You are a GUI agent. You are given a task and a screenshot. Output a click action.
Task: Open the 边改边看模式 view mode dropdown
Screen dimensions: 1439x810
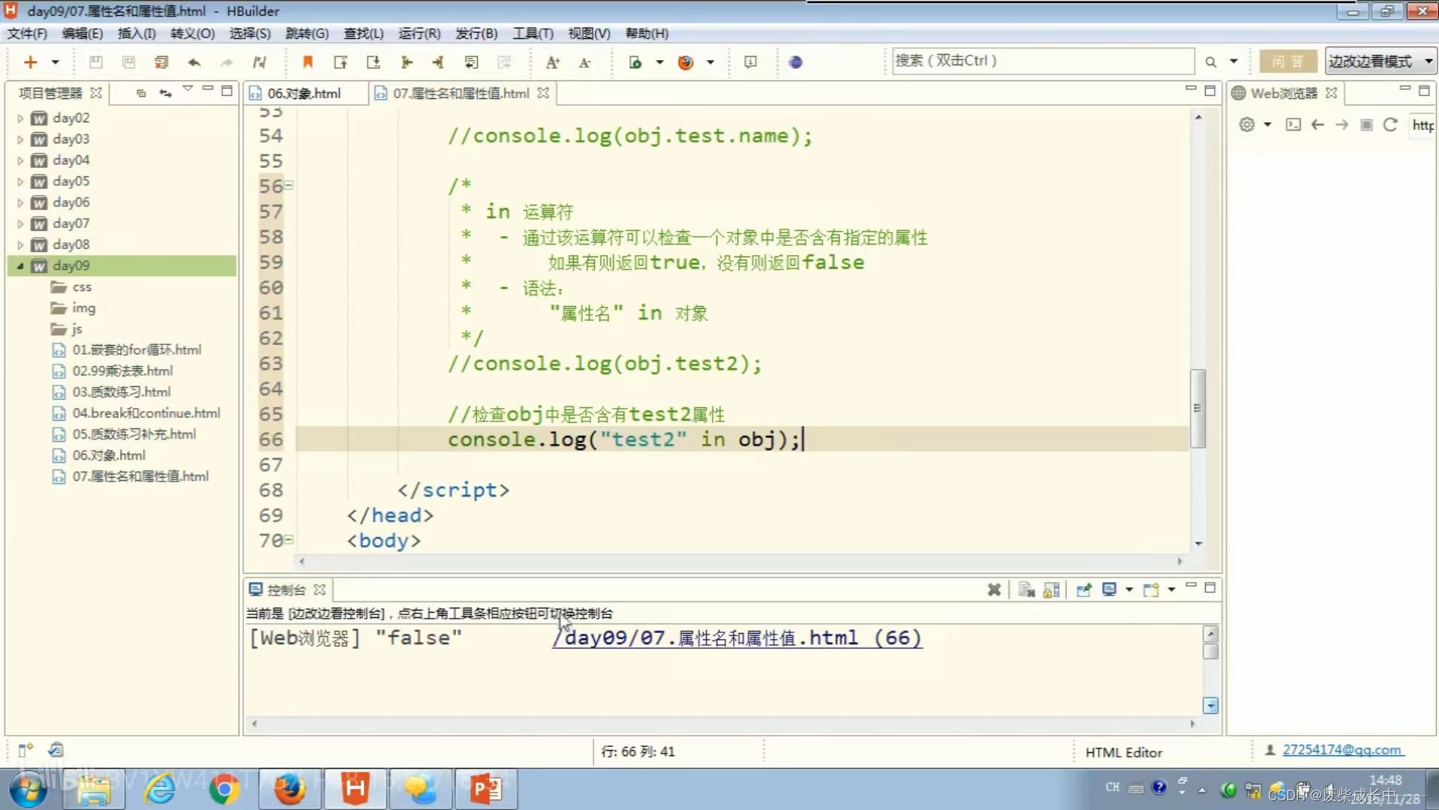coord(1380,61)
